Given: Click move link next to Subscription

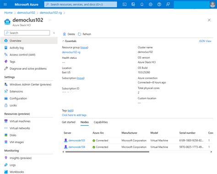Looking at the screenshot, I should pos(81,78).
